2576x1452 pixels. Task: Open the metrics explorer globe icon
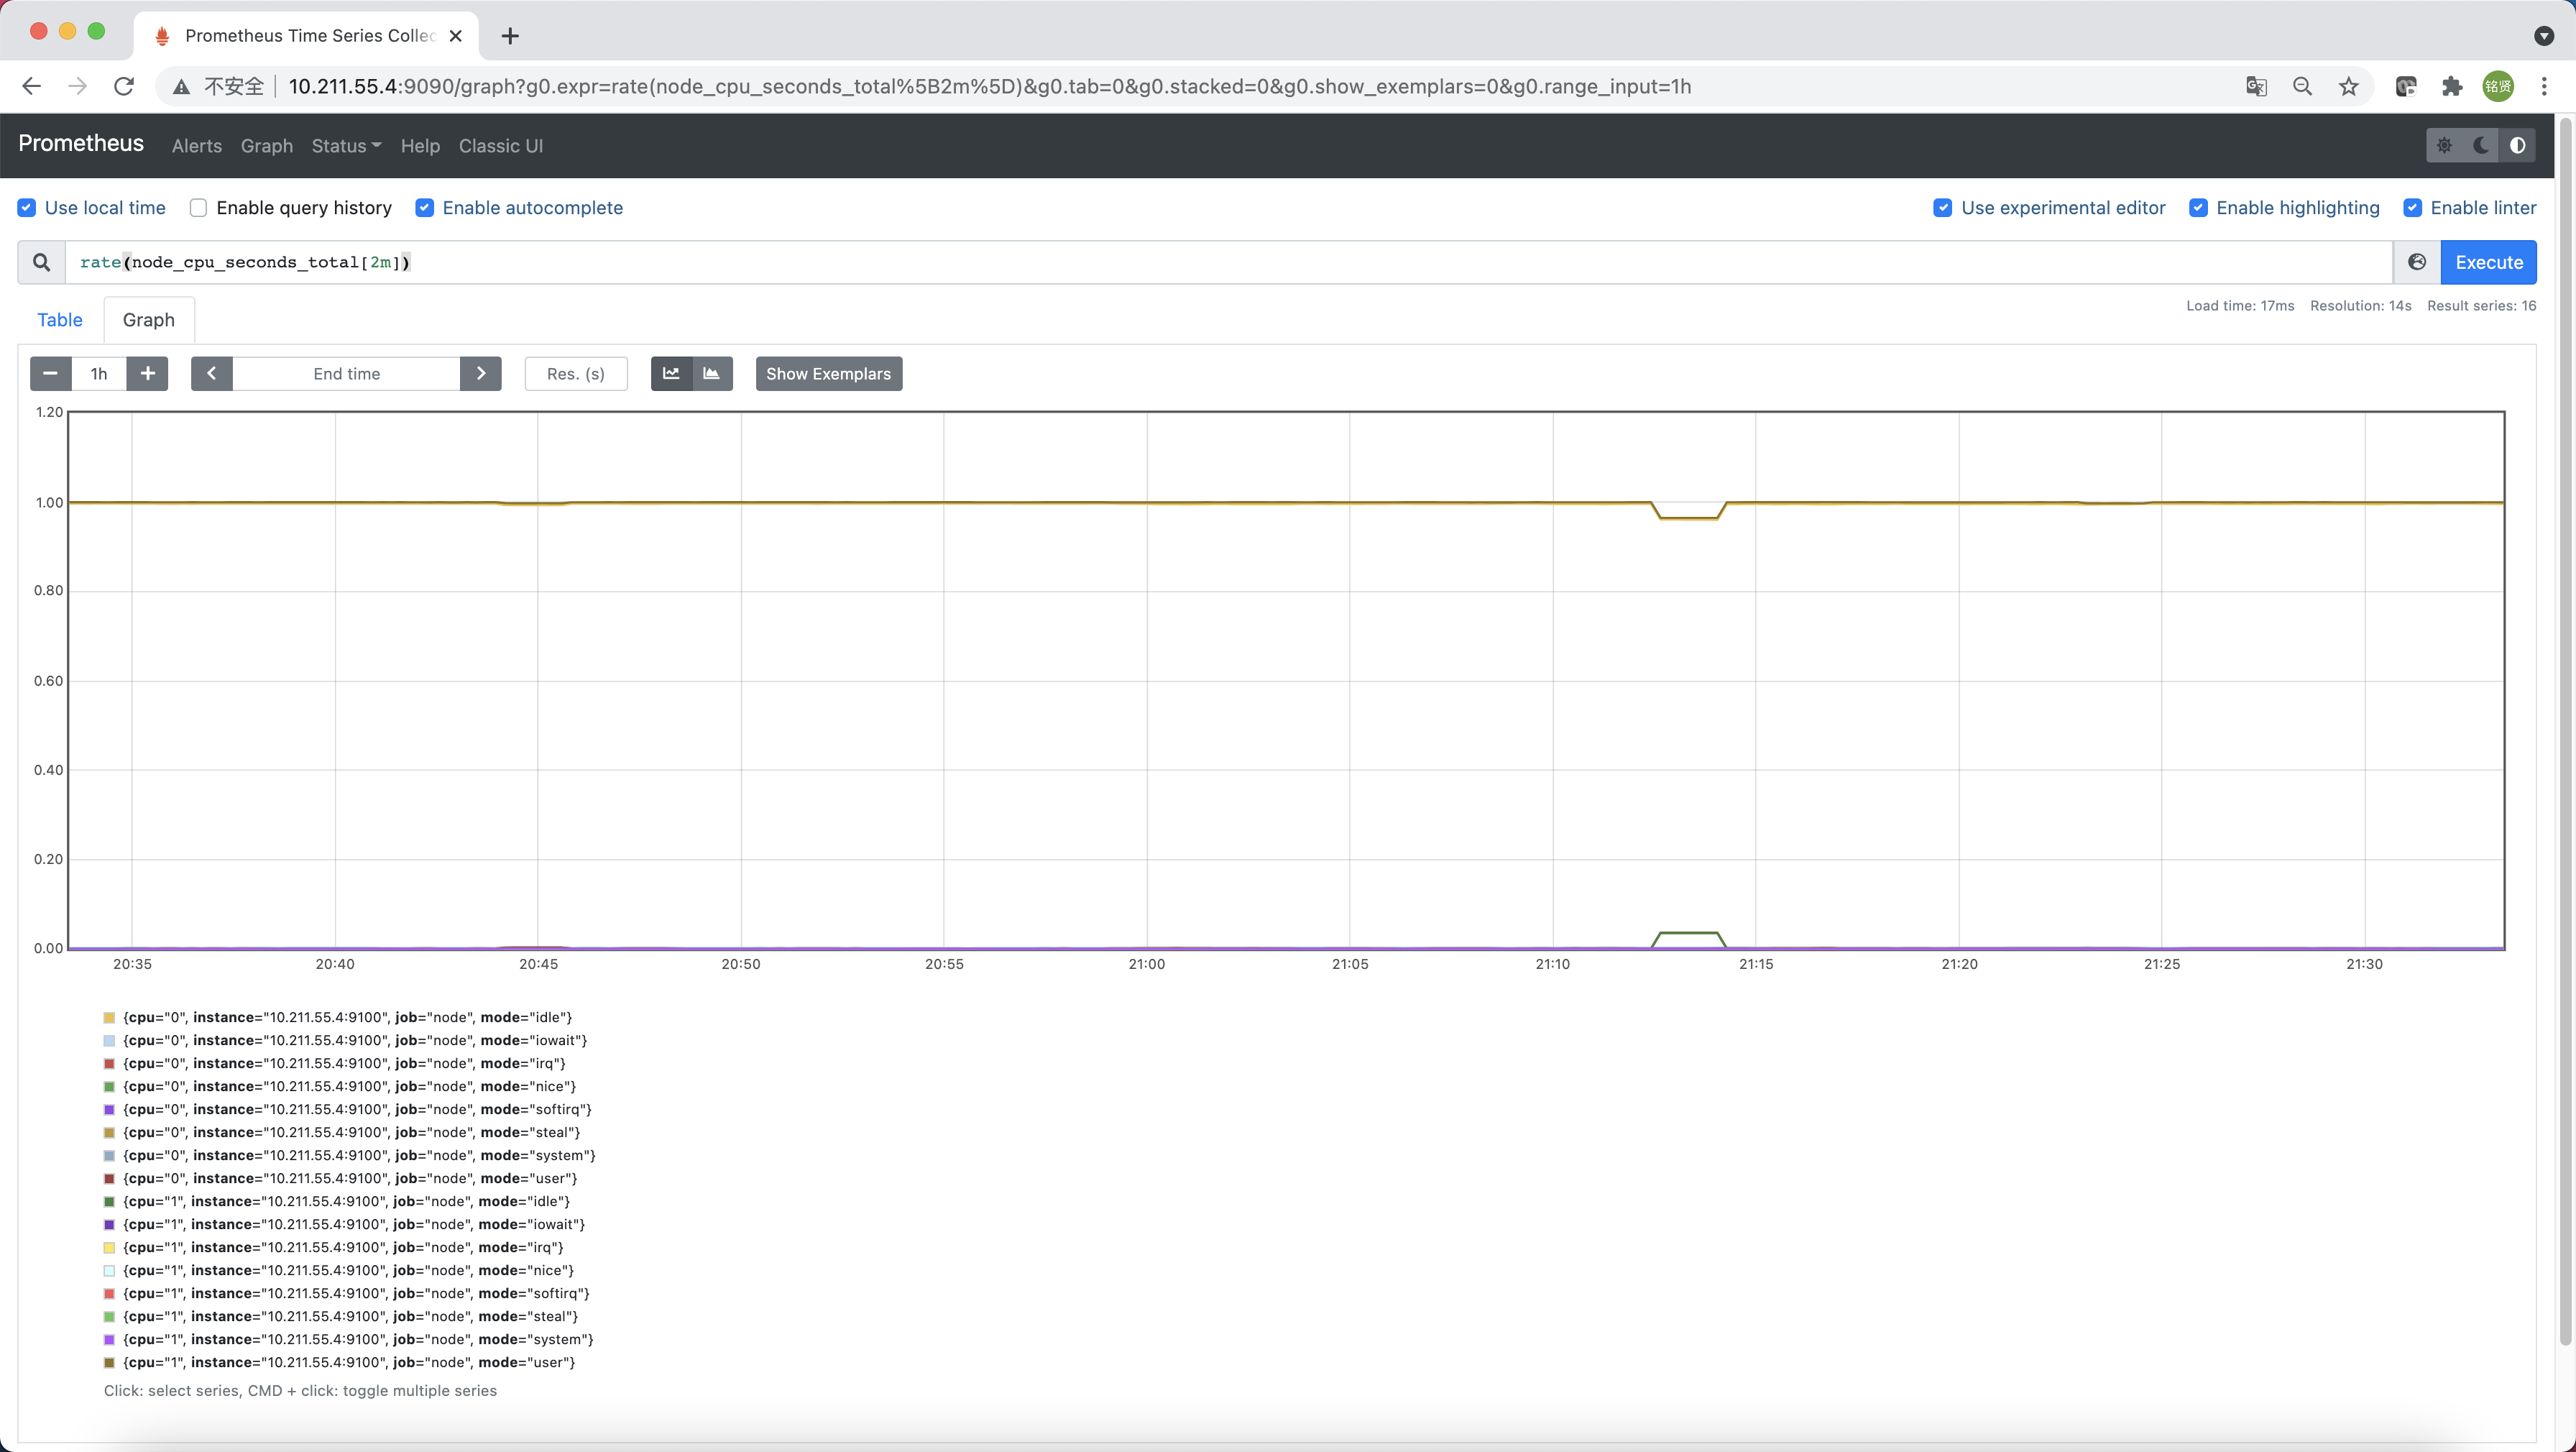point(2416,262)
